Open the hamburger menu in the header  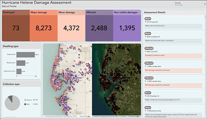pyautogui.click(x=205, y=4)
